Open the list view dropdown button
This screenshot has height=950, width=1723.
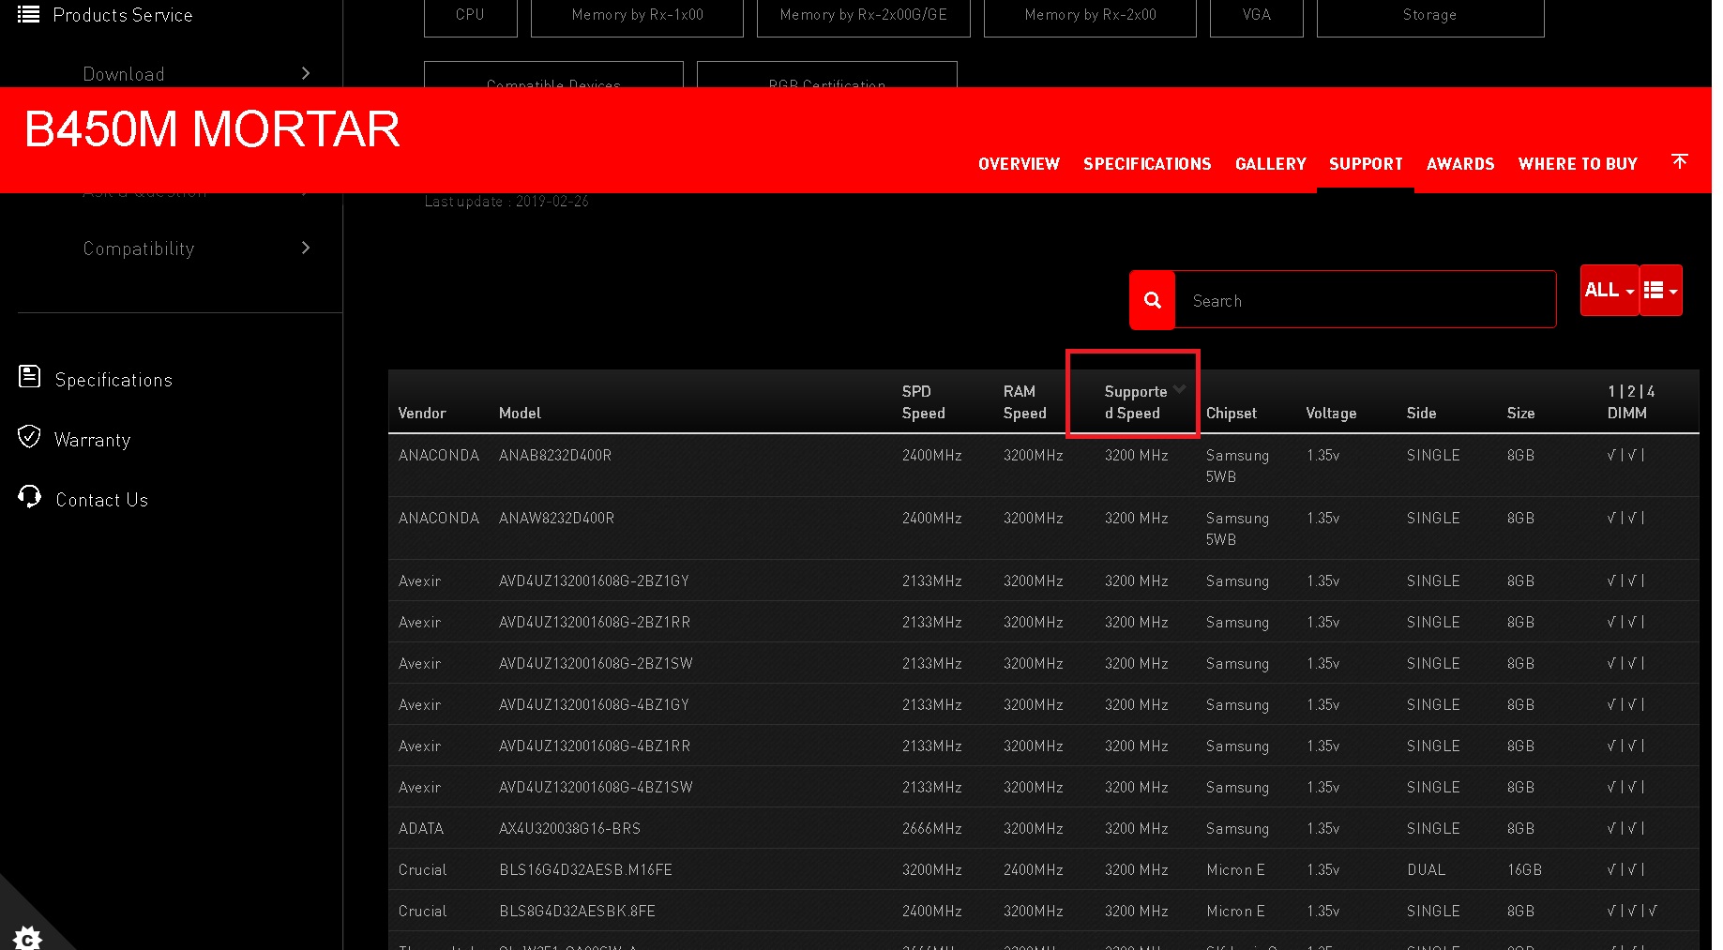click(1660, 291)
